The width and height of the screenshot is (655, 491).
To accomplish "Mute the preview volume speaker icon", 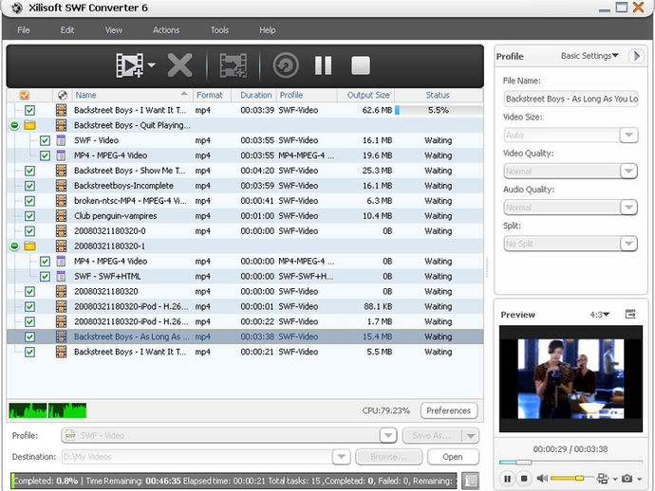I will pos(542,479).
